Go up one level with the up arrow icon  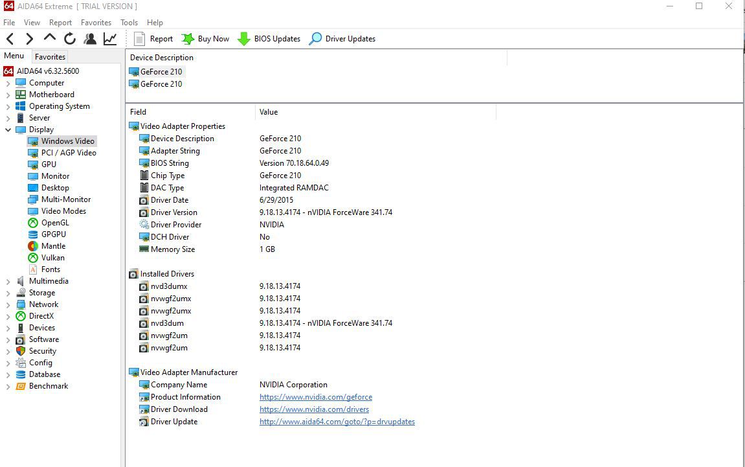pyautogui.click(x=49, y=38)
